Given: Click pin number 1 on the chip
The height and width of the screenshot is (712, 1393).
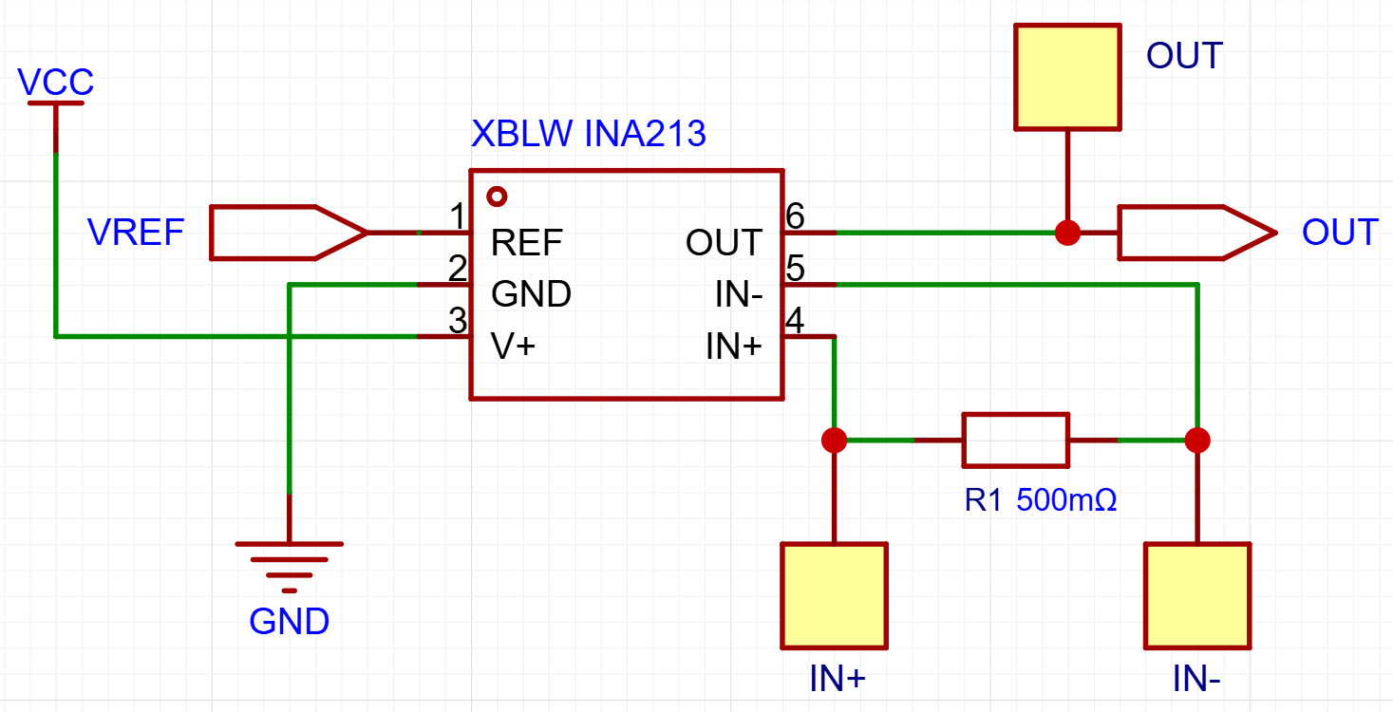Looking at the screenshot, I should click(458, 217).
